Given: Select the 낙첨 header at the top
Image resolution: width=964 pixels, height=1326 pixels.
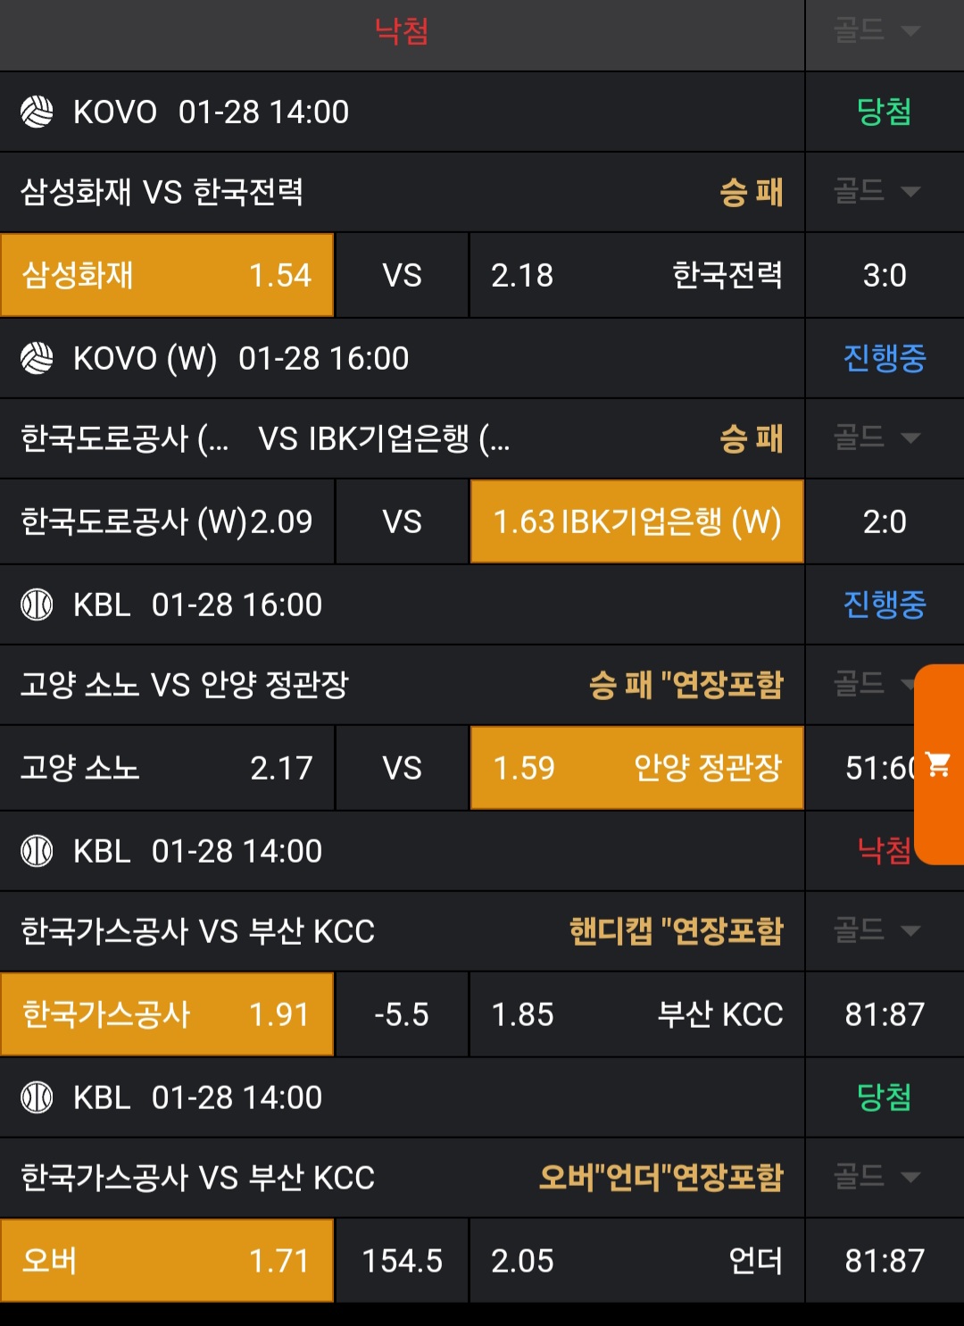Looking at the screenshot, I should [402, 32].
